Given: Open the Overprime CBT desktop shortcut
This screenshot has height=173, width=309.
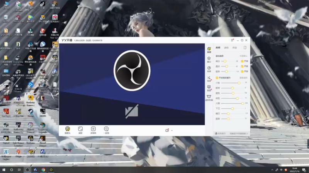Looking at the screenshot, I should pyautogui.click(x=18, y=60).
